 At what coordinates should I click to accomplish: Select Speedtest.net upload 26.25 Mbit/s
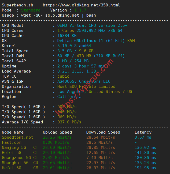57,137
